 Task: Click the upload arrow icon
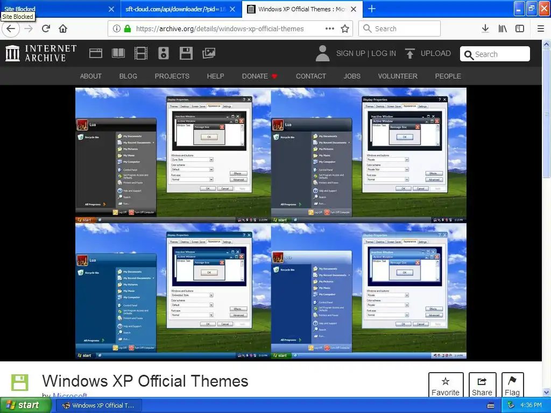pyautogui.click(x=409, y=53)
